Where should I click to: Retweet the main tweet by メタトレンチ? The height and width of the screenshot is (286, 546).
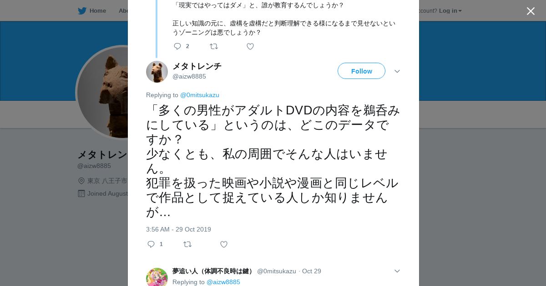pyautogui.click(x=187, y=244)
